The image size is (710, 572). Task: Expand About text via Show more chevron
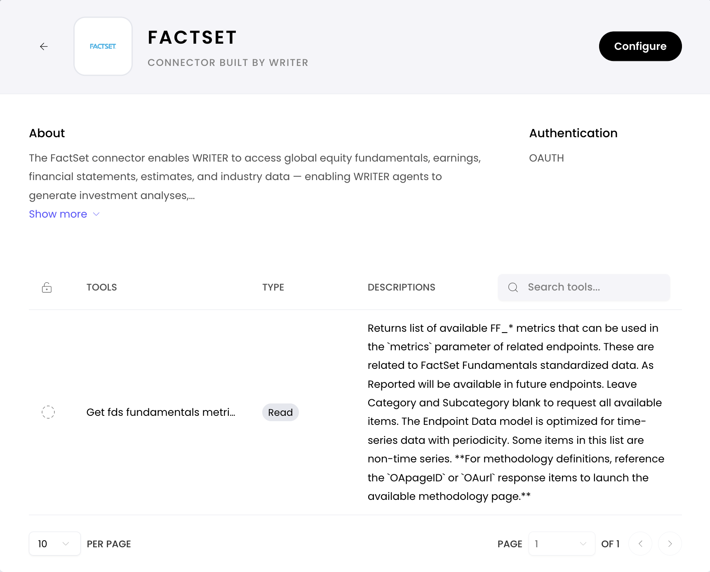pos(96,214)
